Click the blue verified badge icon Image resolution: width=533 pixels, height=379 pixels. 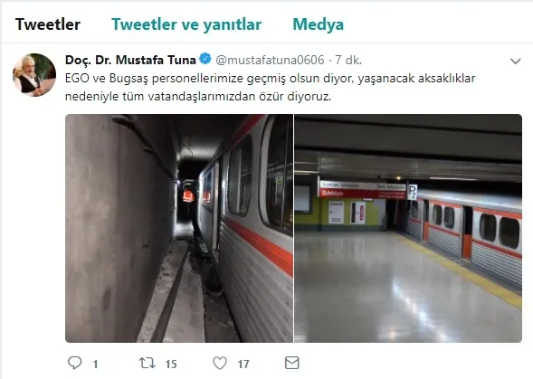pos(205,59)
